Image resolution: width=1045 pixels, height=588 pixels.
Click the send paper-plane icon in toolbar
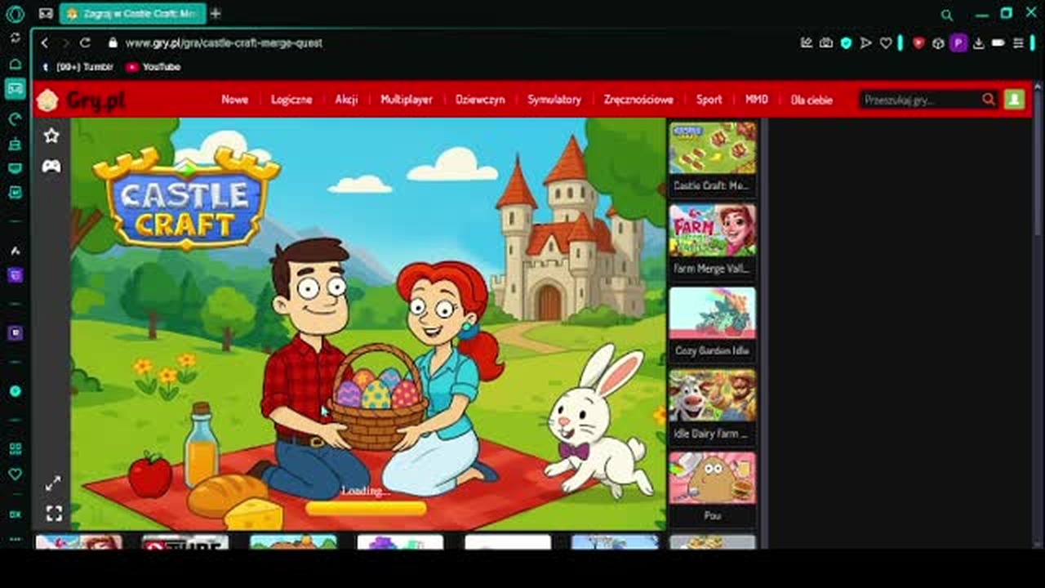point(866,43)
